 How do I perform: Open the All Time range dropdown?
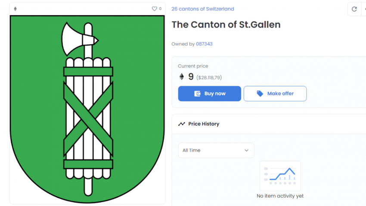click(216, 150)
